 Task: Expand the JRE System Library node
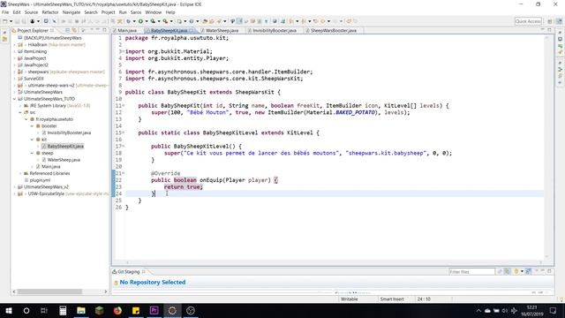point(20,106)
